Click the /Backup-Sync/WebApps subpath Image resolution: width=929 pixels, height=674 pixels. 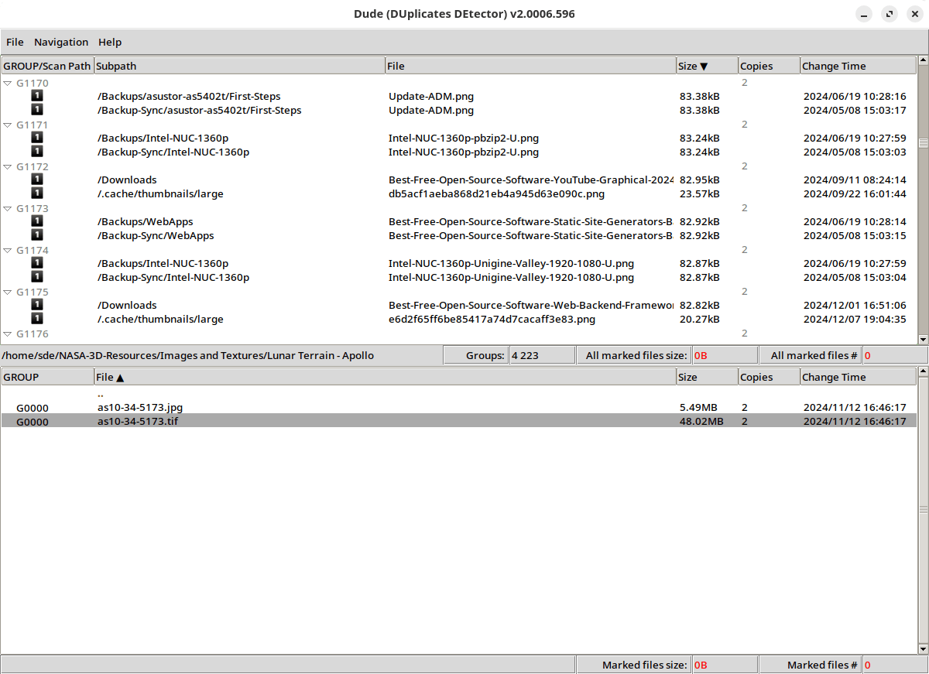[156, 235]
